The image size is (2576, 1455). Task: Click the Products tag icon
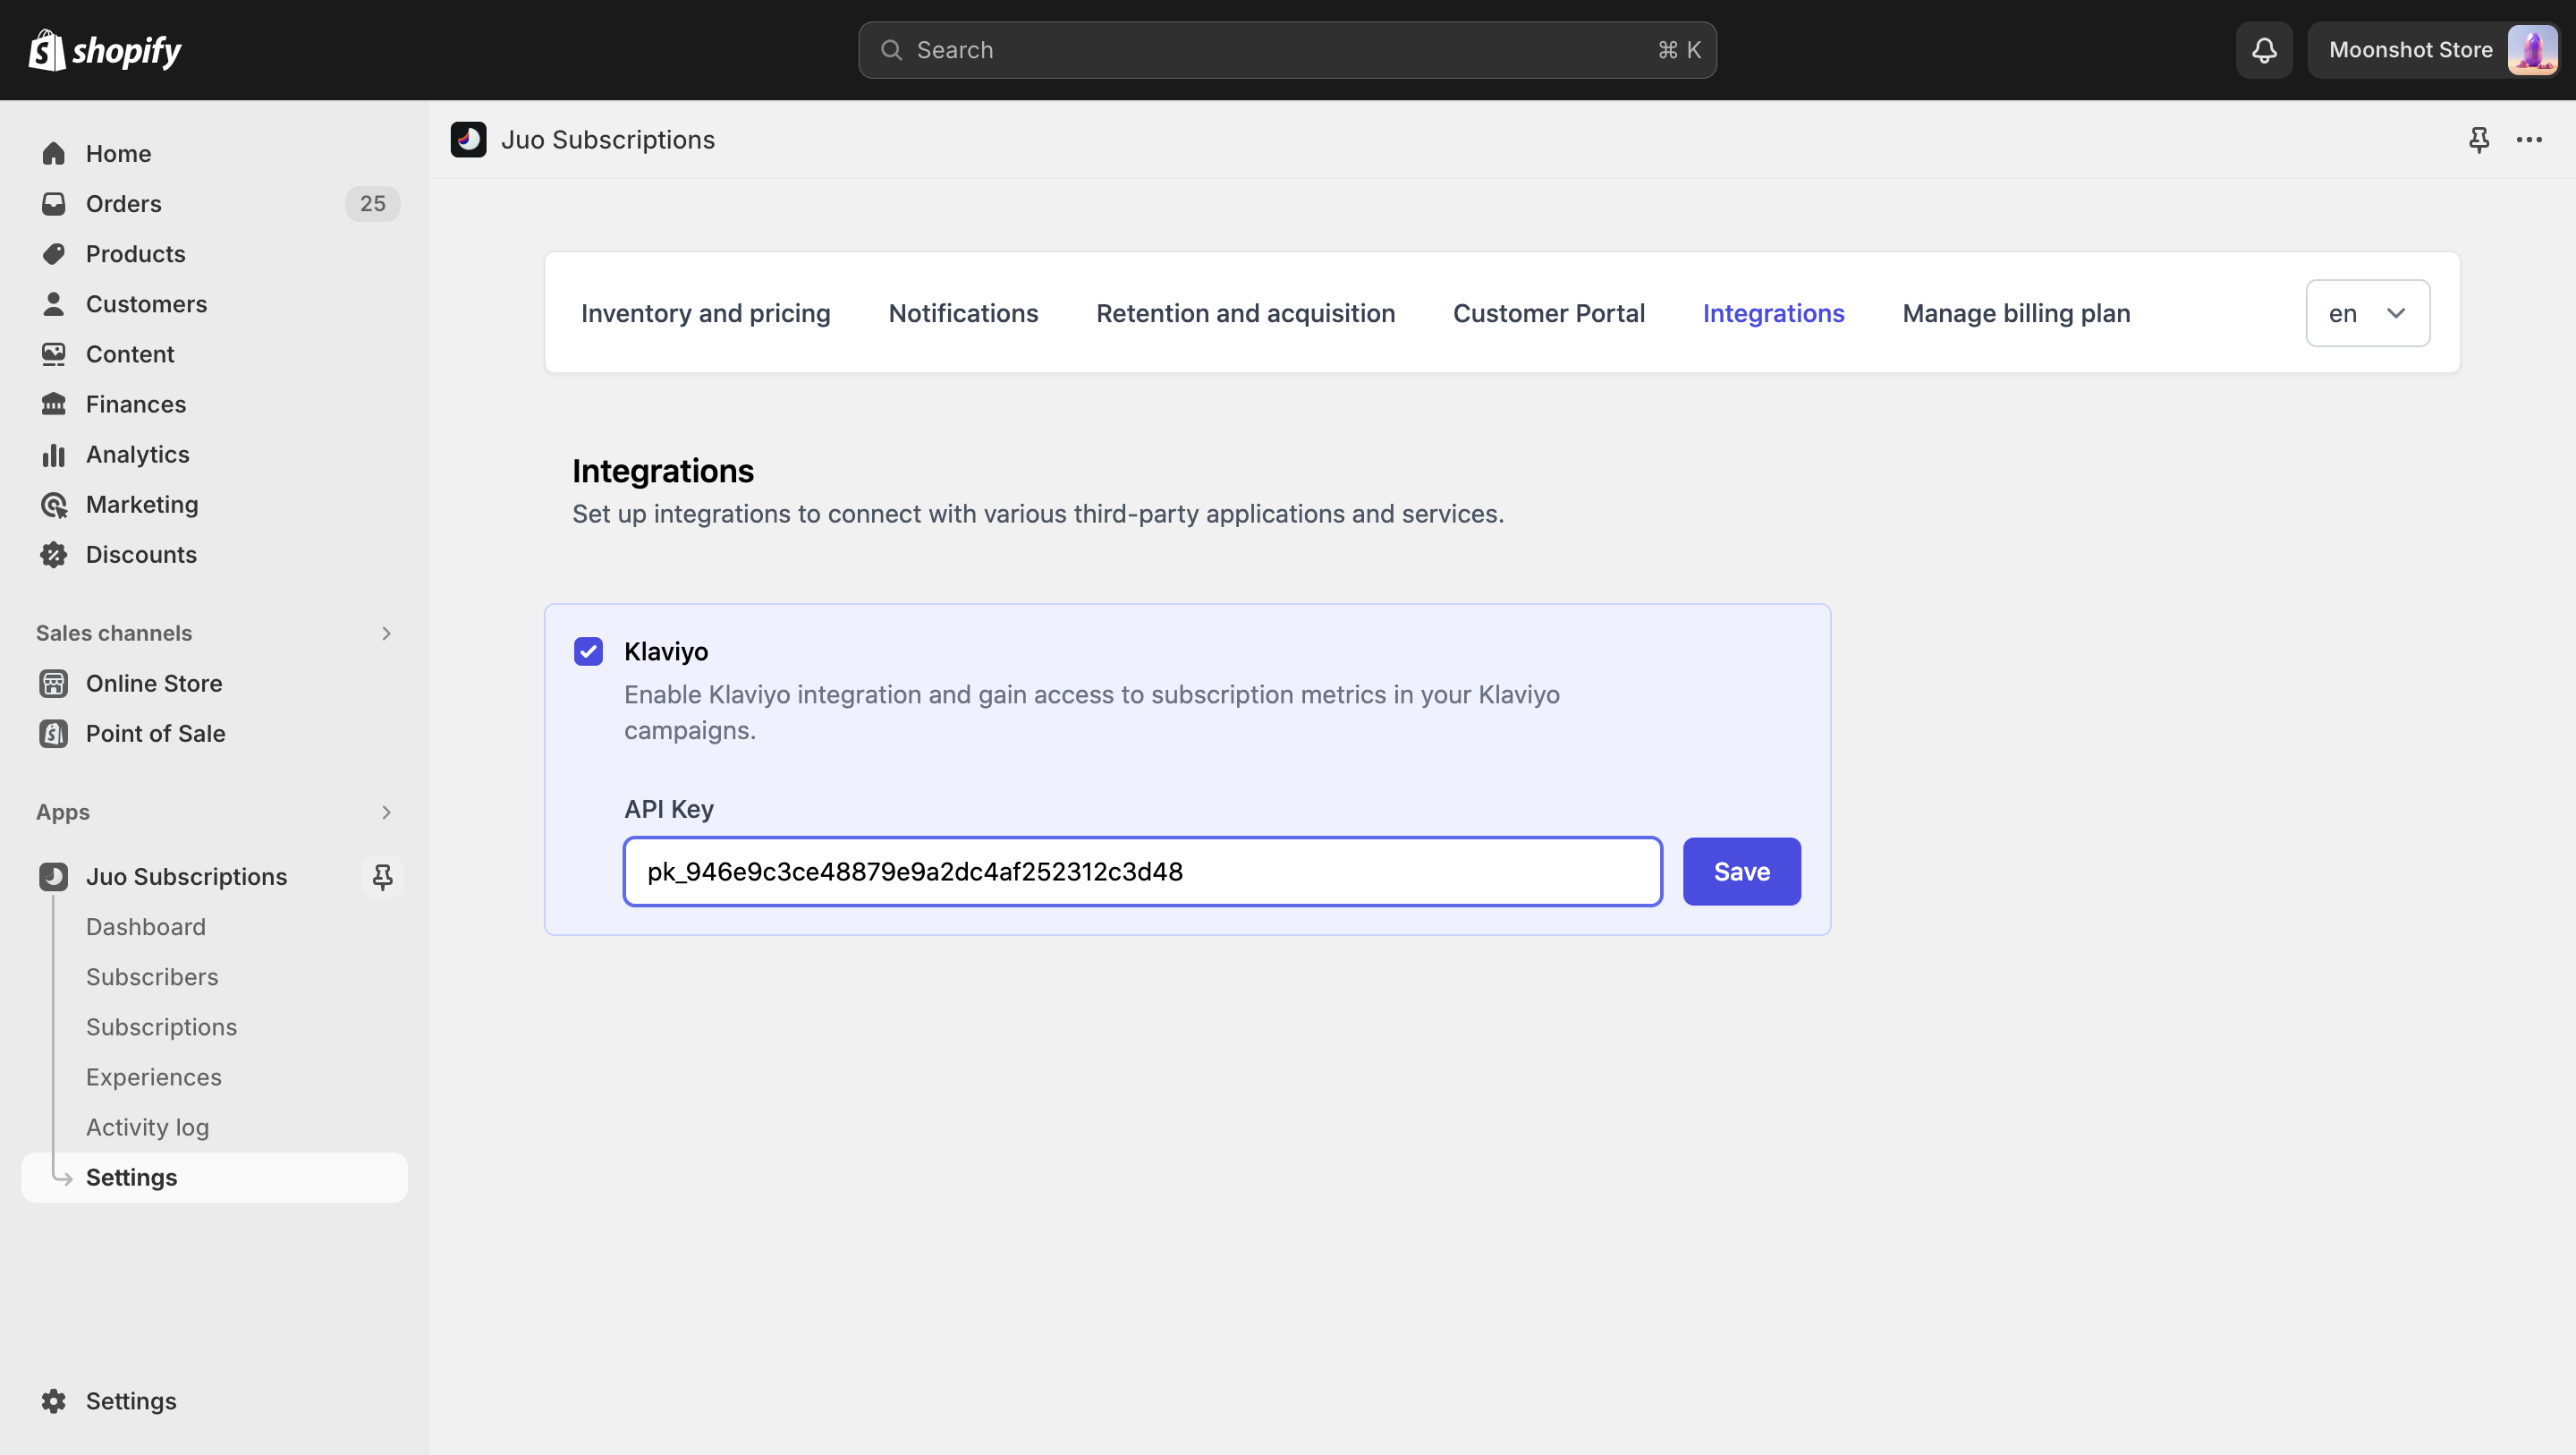pos(54,253)
